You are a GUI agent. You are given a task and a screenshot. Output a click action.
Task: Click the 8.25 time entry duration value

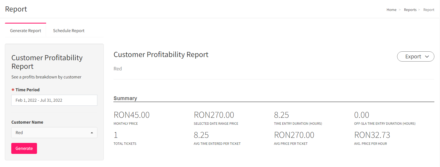(282, 115)
